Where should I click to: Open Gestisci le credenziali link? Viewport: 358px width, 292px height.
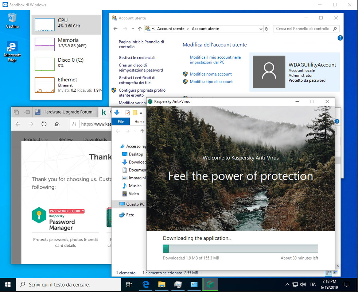point(137,58)
